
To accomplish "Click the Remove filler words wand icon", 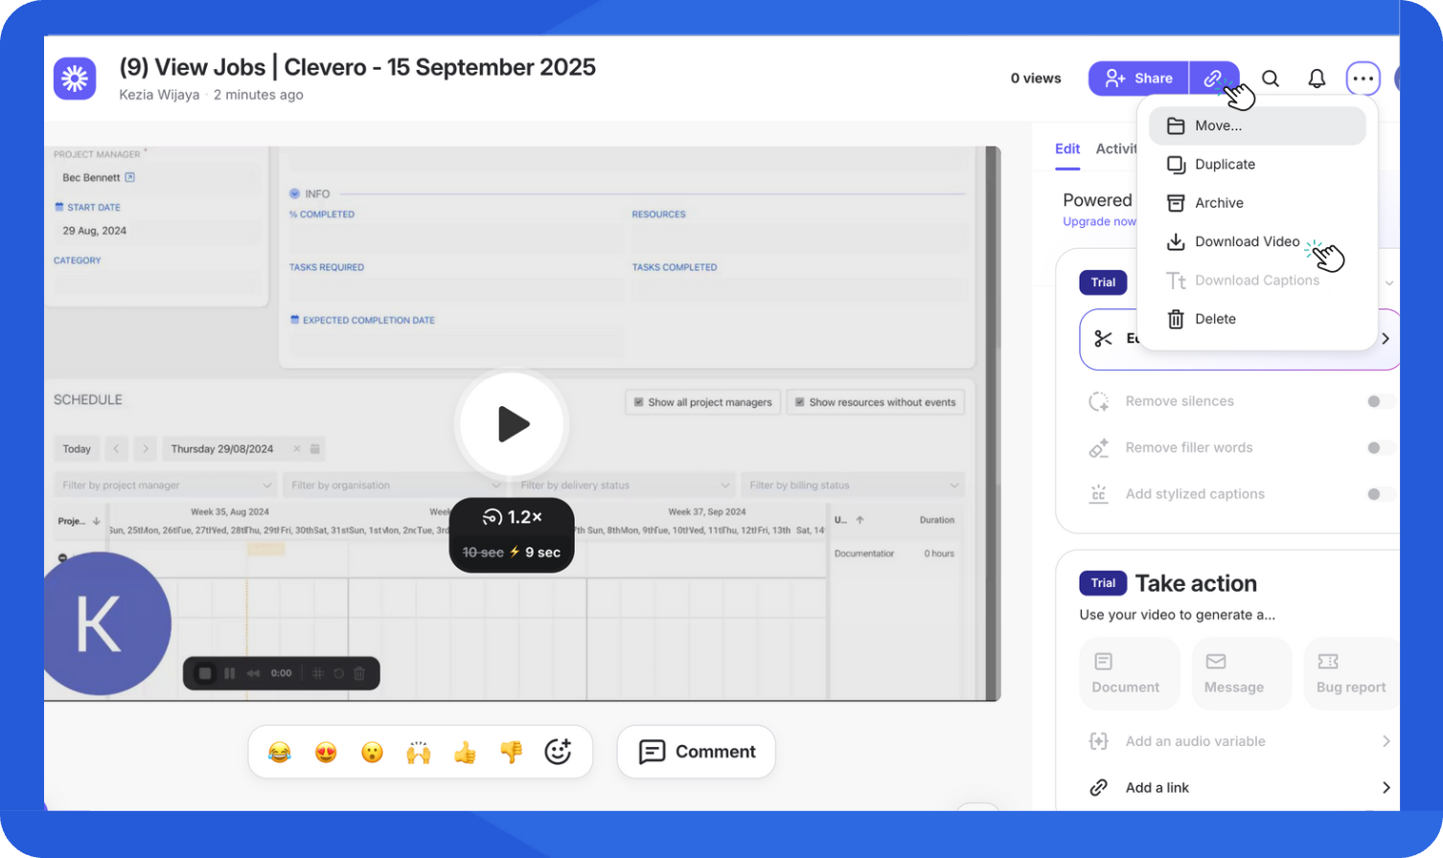I will pos(1099,448).
